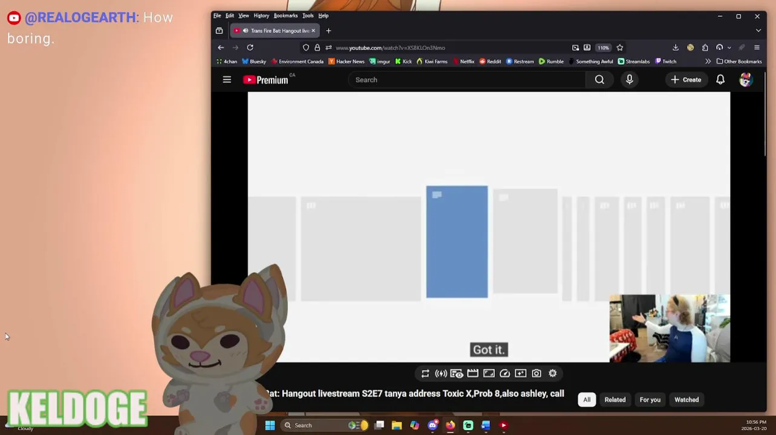This screenshot has height=435, width=776.
Task: Open YouTube notifications bell
Action: (x=720, y=80)
